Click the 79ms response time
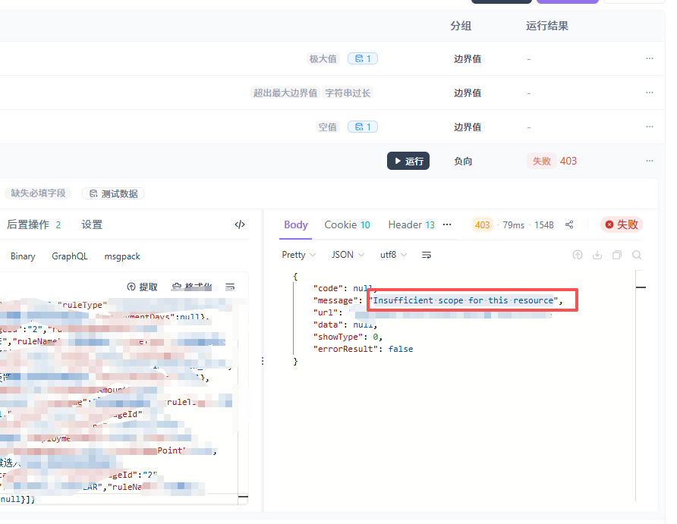The height and width of the screenshot is (524, 677). 513,224
